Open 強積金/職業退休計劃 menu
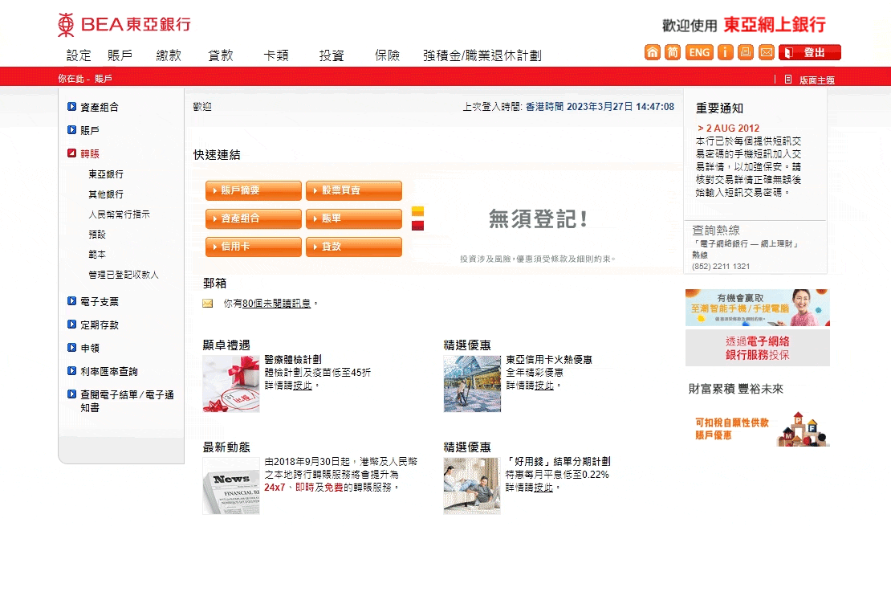The width and height of the screenshot is (891, 596). pos(482,55)
